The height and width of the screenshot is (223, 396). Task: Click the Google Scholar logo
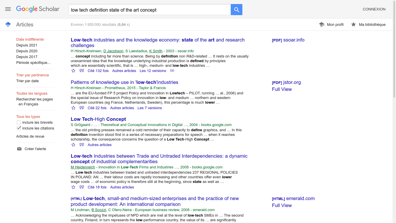tap(38, 9)
